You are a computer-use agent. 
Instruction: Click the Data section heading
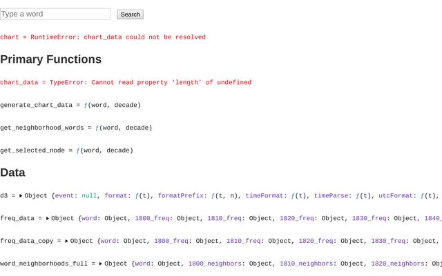coord(12,172)
